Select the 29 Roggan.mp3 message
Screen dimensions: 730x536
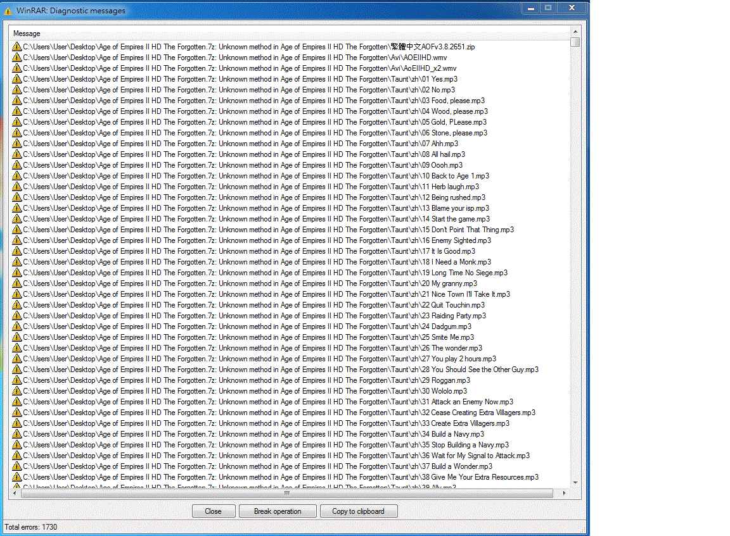(x=241, y=380)
